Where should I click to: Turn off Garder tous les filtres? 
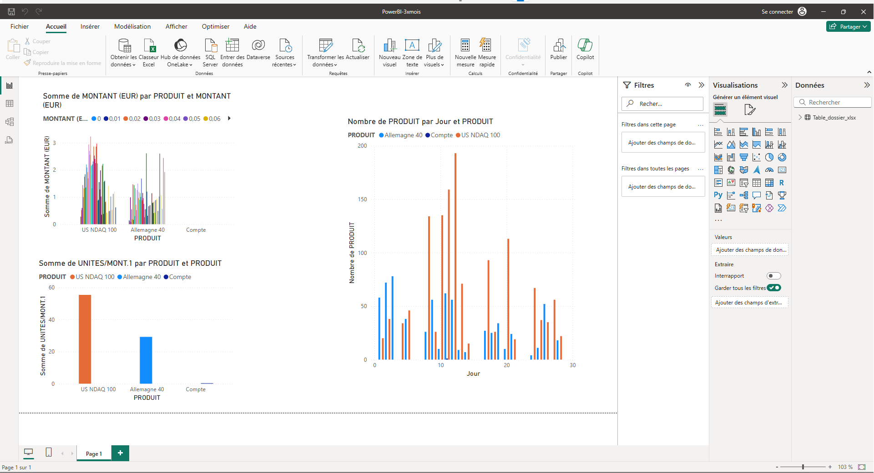(773, 288)
